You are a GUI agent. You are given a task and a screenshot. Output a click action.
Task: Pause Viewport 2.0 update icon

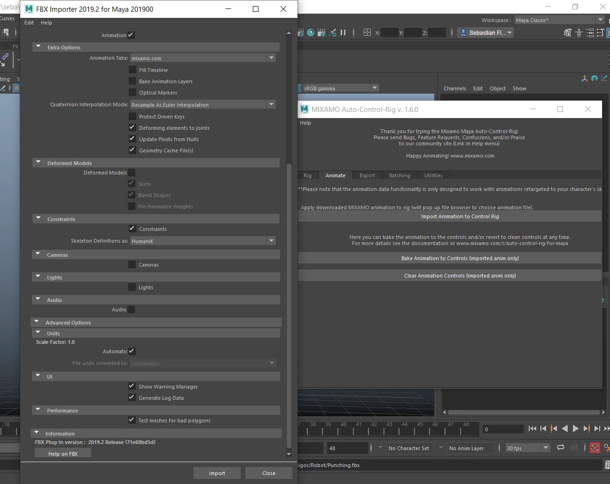[343, 32]
